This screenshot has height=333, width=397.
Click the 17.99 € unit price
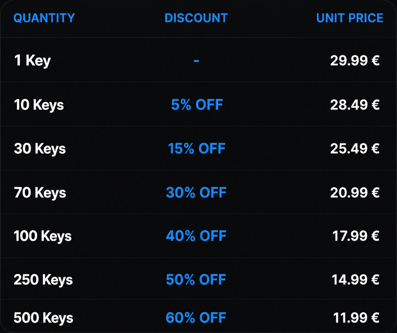point(356,236)
